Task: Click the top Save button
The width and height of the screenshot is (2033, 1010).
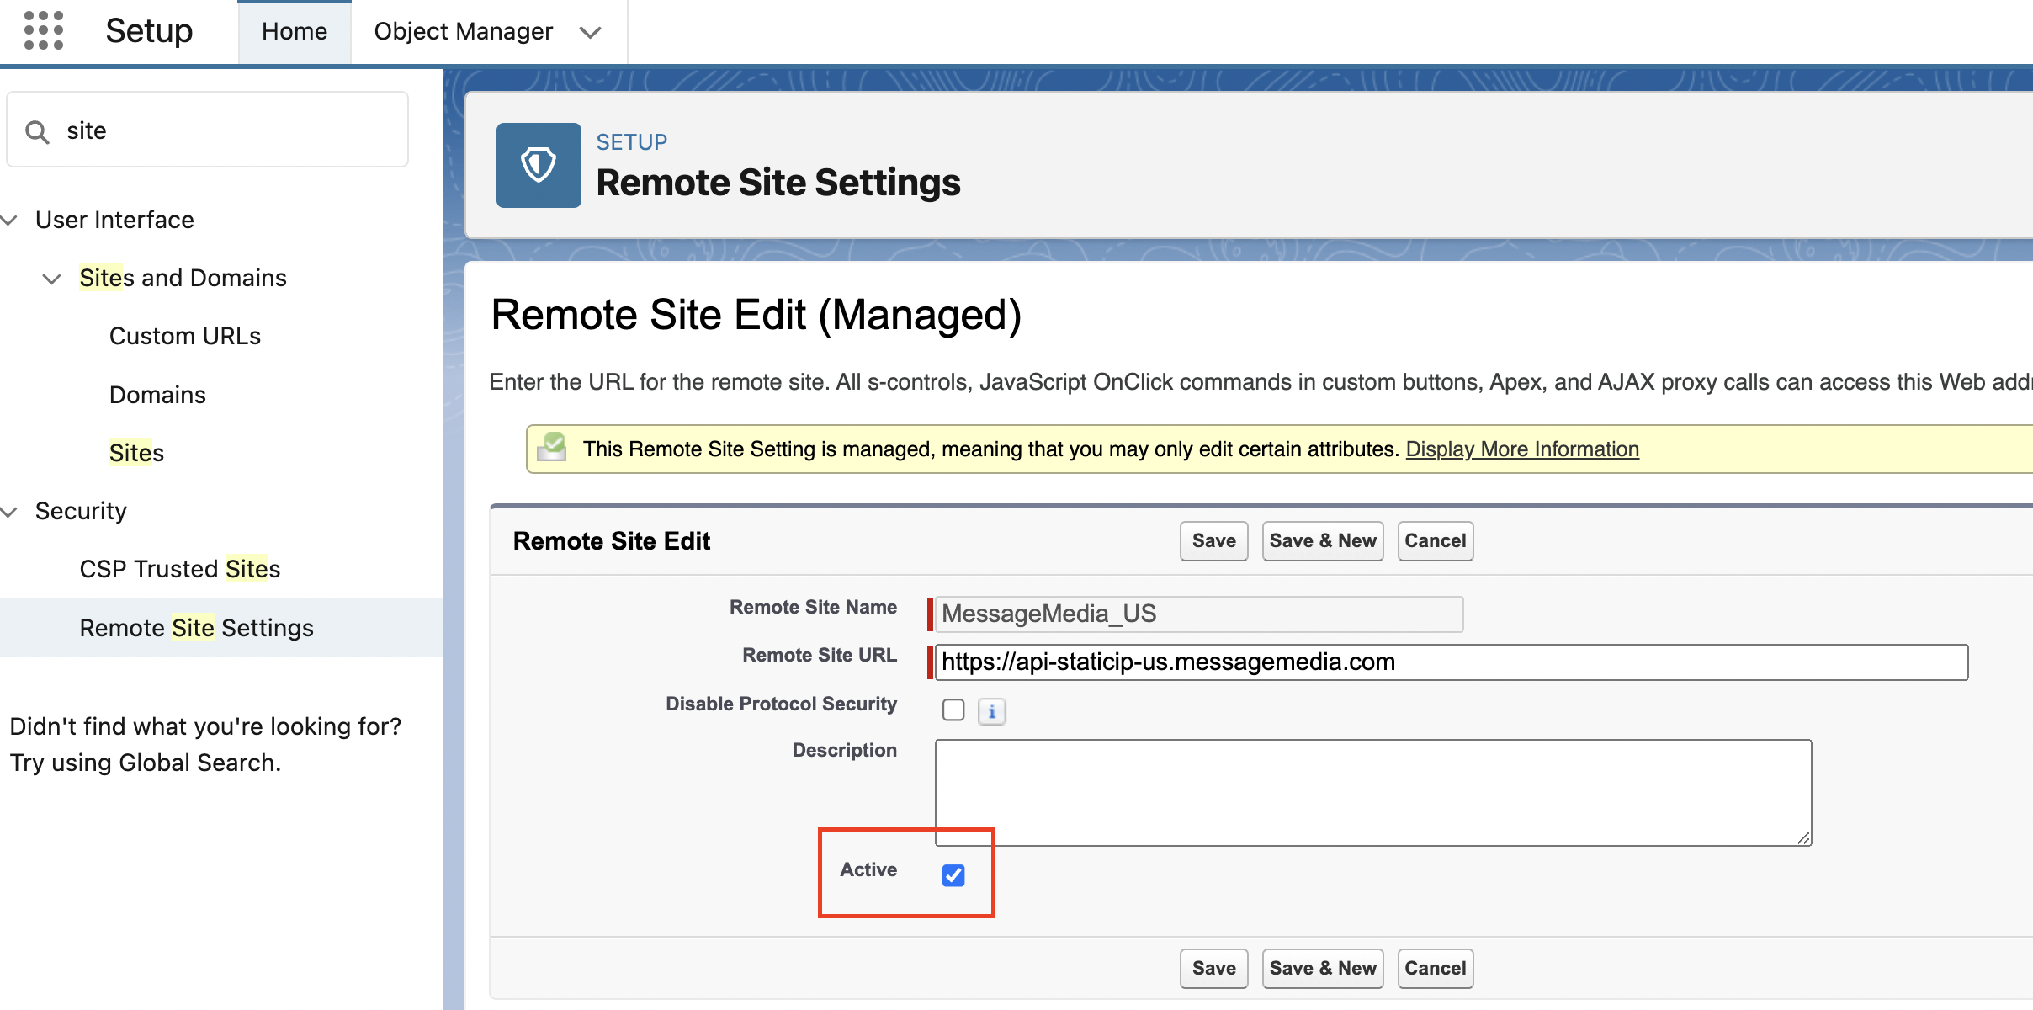Action: 1214,541
